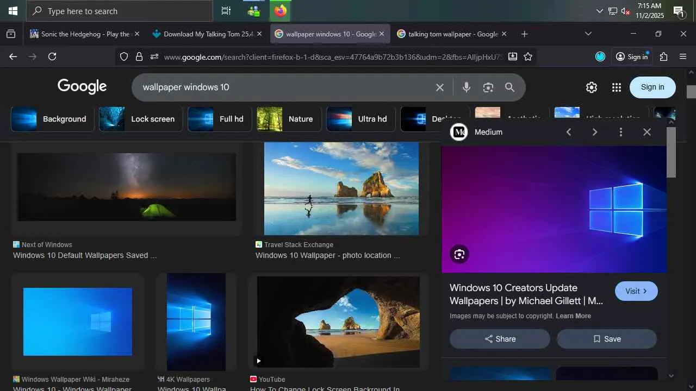Screen dimensions: 696x391
Task: Close the wallpaper windows 10 tab
Action: tap(382, 34)
